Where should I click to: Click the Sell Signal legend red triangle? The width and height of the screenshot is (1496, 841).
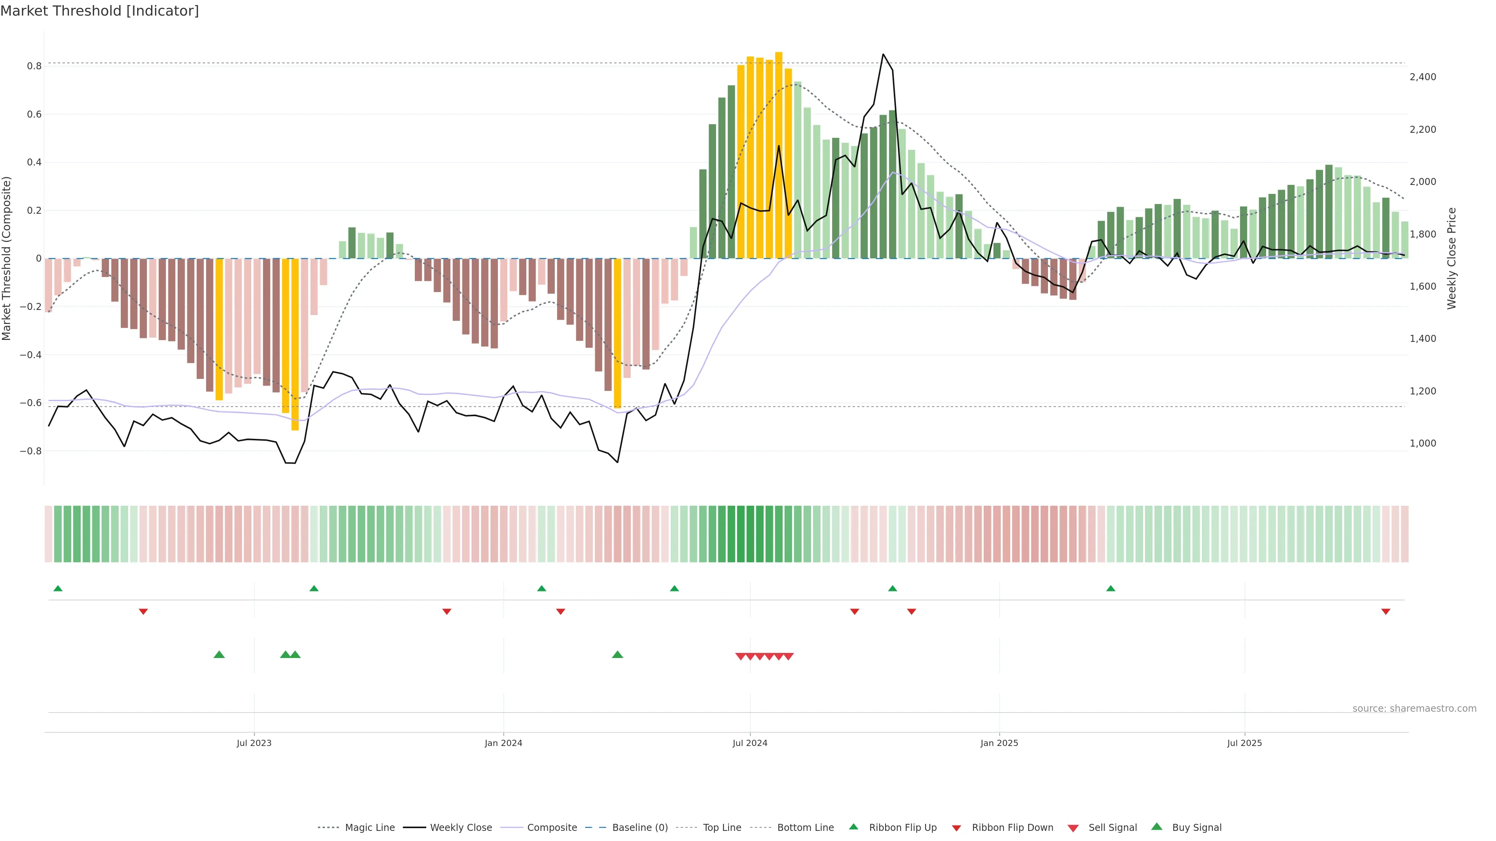1073,828
